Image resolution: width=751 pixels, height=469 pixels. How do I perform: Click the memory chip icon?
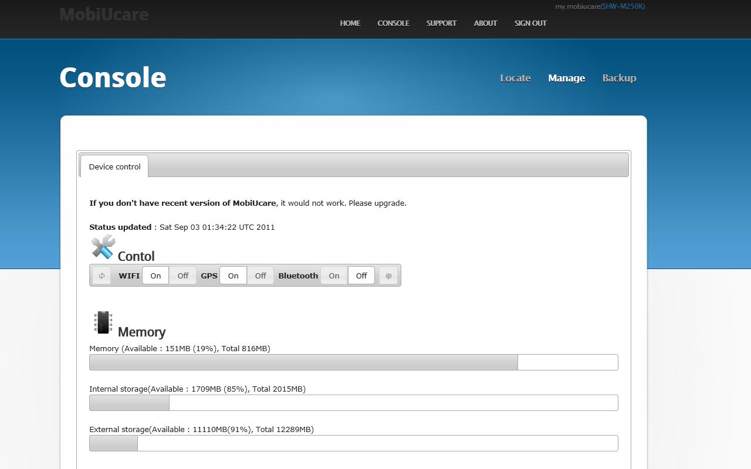(103, 322)
